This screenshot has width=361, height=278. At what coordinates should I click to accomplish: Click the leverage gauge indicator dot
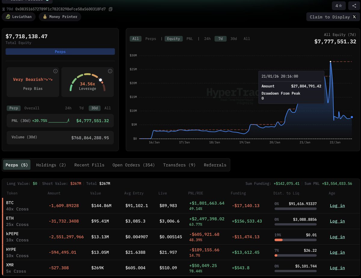click(100, 81)
